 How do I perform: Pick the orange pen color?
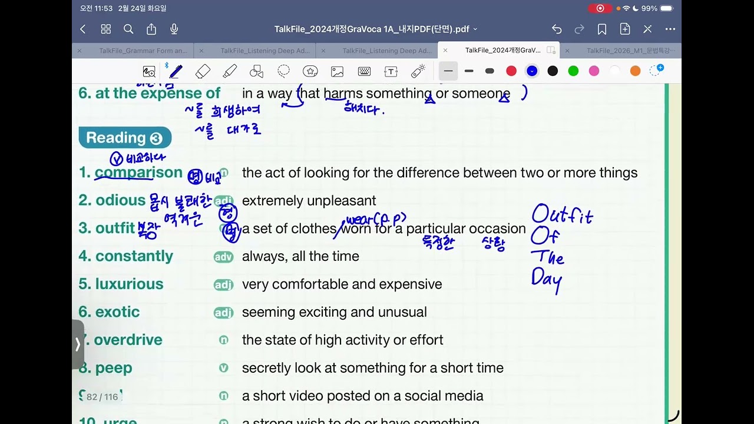pos(635,71)
